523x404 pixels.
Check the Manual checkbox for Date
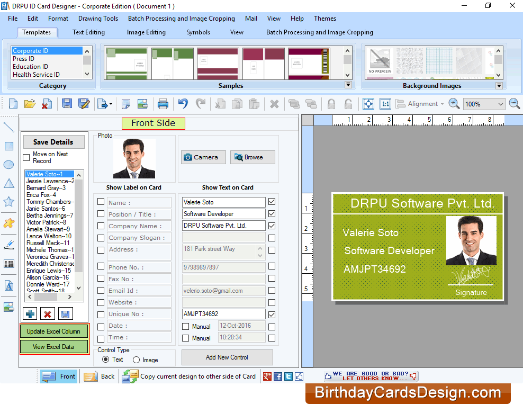[185, 326]
